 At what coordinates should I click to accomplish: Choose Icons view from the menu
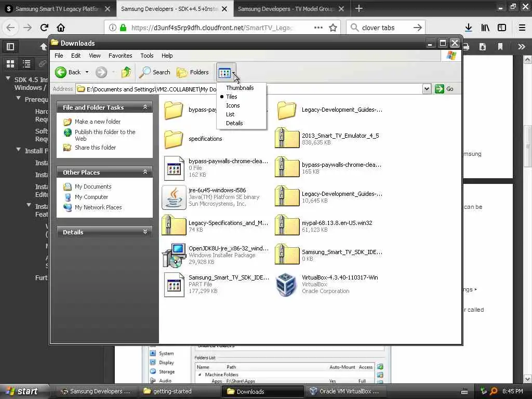(x=233, y=105)
